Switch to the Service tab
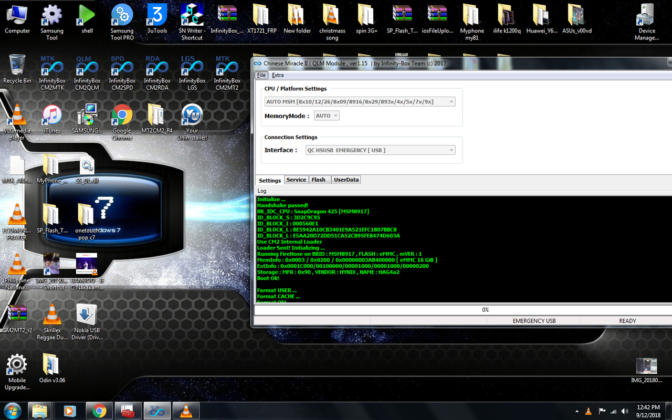The height and width of the screenshot is (420, 672). click(296, 180)
